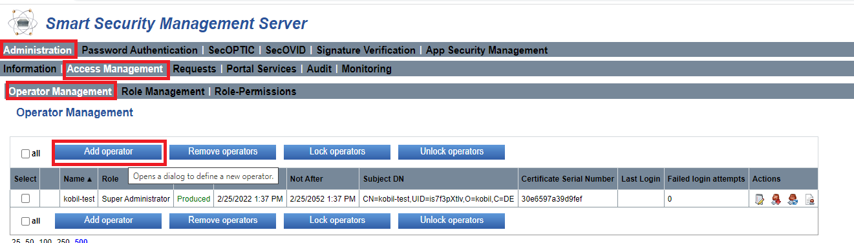Tick the checkbox in the kobil-test row

26,198
